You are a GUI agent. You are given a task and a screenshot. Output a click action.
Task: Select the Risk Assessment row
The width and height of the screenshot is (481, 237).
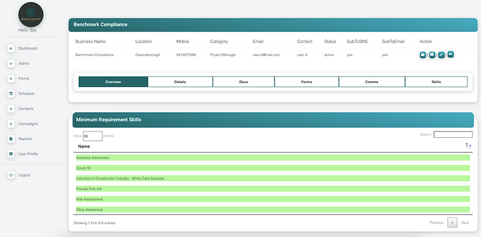pos(273,199)
